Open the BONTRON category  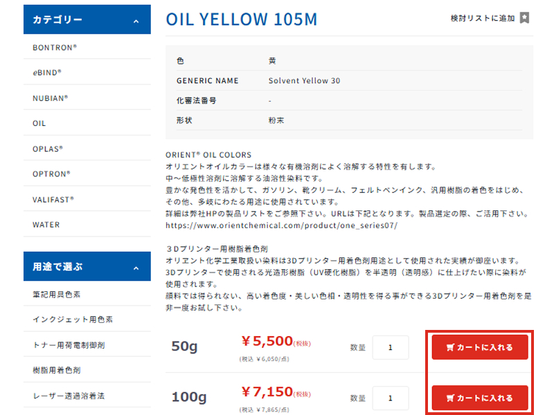(55, 48)
